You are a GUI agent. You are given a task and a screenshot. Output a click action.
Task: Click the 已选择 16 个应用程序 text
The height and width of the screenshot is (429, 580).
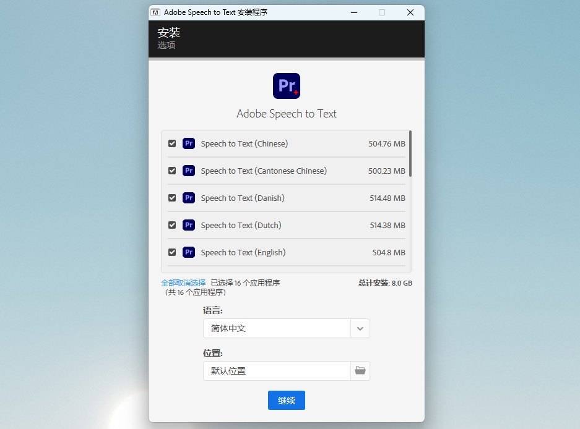[245, 283]
